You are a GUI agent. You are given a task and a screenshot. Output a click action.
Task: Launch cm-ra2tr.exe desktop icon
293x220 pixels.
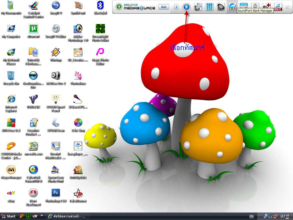coord(33,149)
